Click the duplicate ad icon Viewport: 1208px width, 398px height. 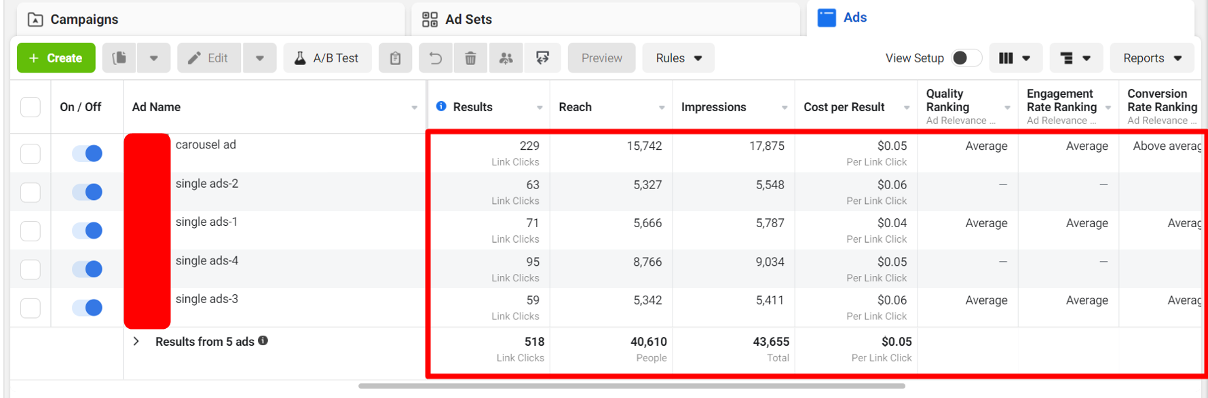[x=119, y=58]
